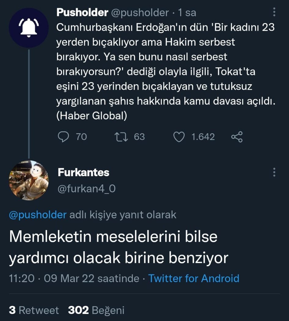Screen dimensions: 289x321
Task: Open more options on Pusholder's tweet
Action: pyautogui.click(x=274, y=12)
